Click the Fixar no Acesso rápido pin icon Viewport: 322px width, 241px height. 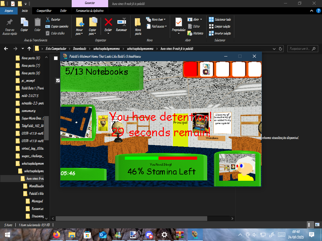9,22
